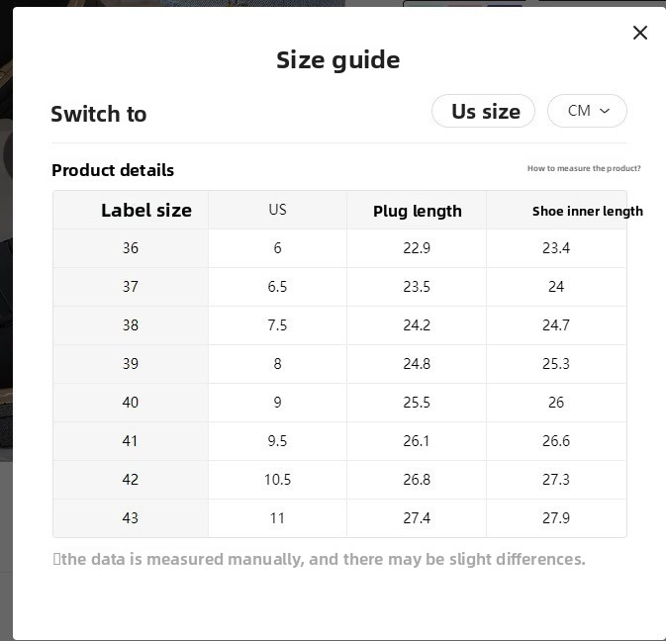Click the US size 10.5 cell
This screenshot has width=666, height=641.
[x=277, y=480]
